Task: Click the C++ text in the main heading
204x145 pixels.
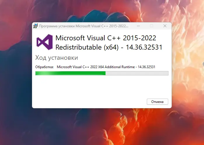Action: pos(114,38)
